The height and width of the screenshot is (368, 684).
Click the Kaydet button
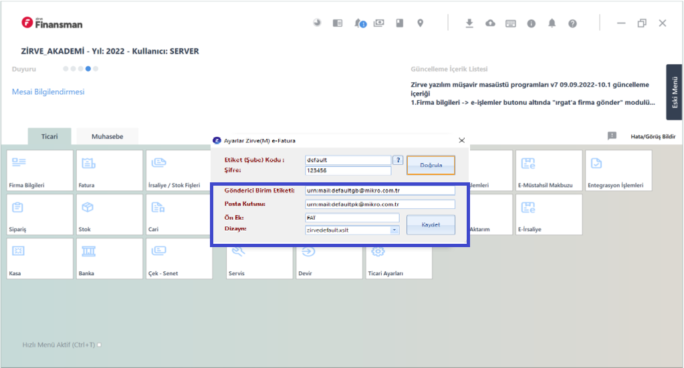tap(431, 224)
